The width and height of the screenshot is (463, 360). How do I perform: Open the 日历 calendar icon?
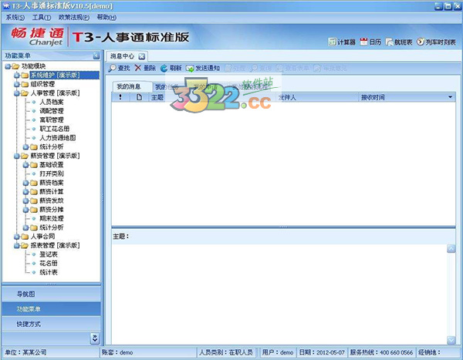[x=363, y=42]
